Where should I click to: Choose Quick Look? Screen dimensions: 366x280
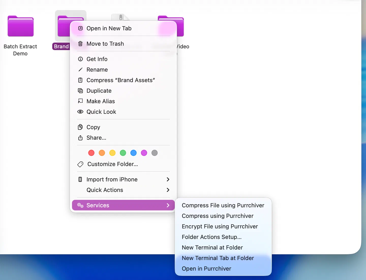point(123,112)
